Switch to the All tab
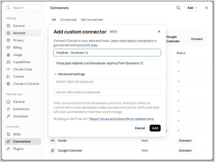Image resolution: width=215 pixels, height=162 pixels. pos(54,20)
